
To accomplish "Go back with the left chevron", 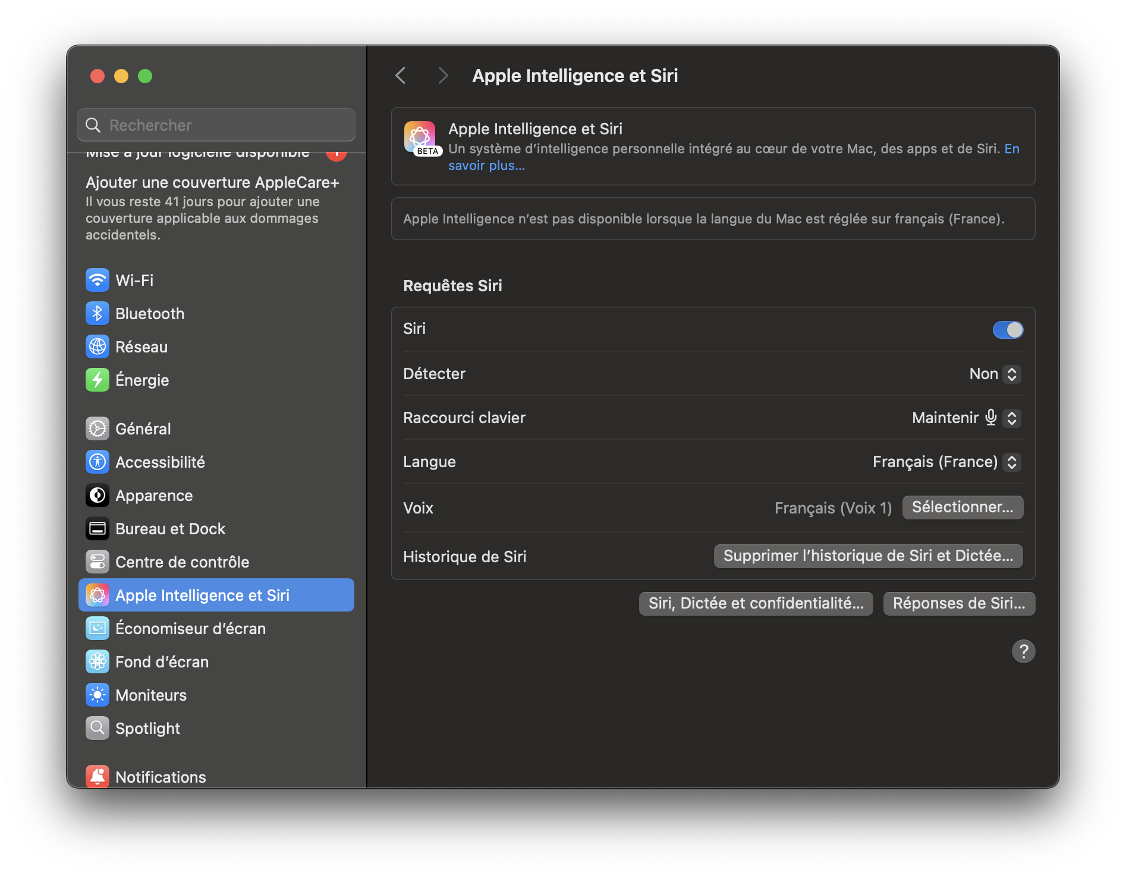I will pyautogui.click(x=401, y=75).
